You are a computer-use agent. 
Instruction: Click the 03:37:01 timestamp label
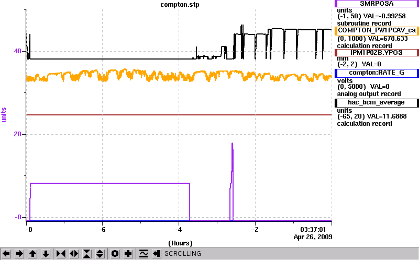tap(313, 230)
